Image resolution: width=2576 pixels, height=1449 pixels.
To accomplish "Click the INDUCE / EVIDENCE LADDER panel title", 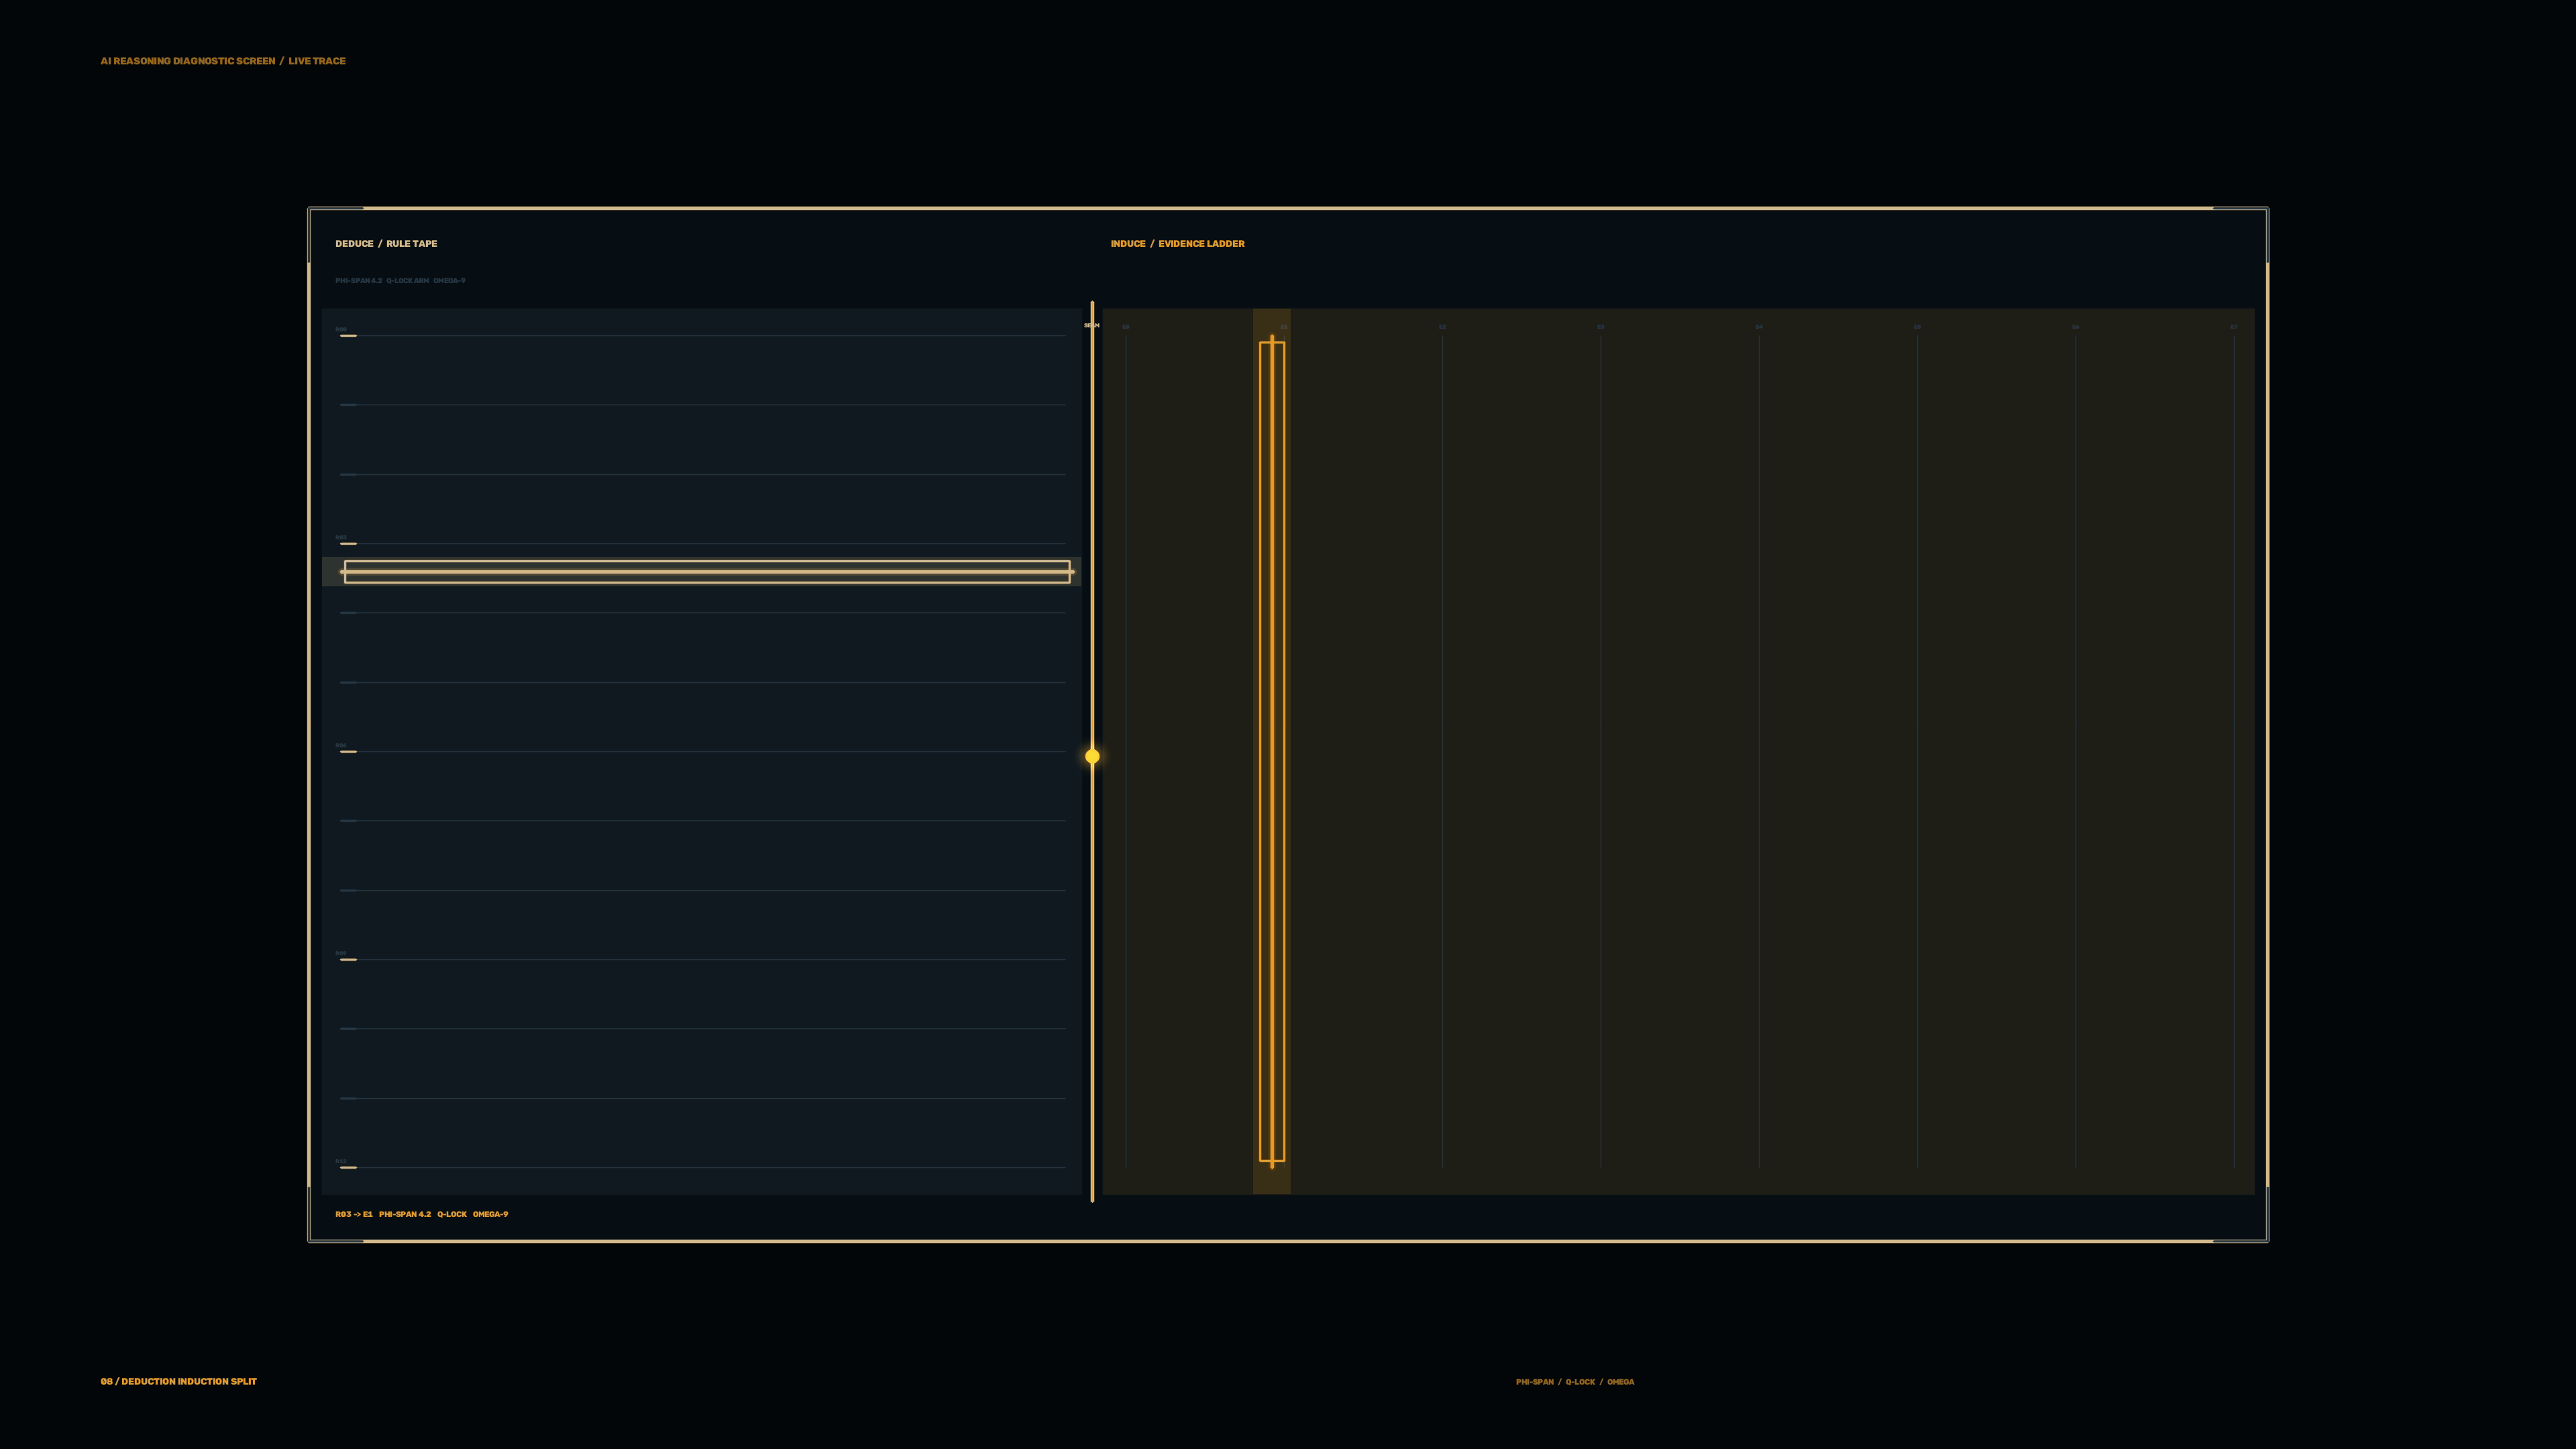I will pyautogui.click(x=1177, y=243).
